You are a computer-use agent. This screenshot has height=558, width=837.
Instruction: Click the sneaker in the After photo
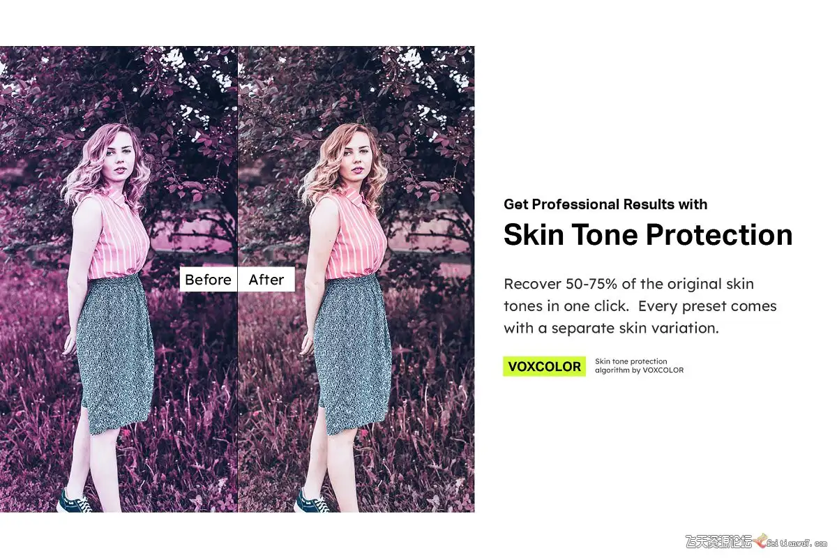tap(310, 501)
